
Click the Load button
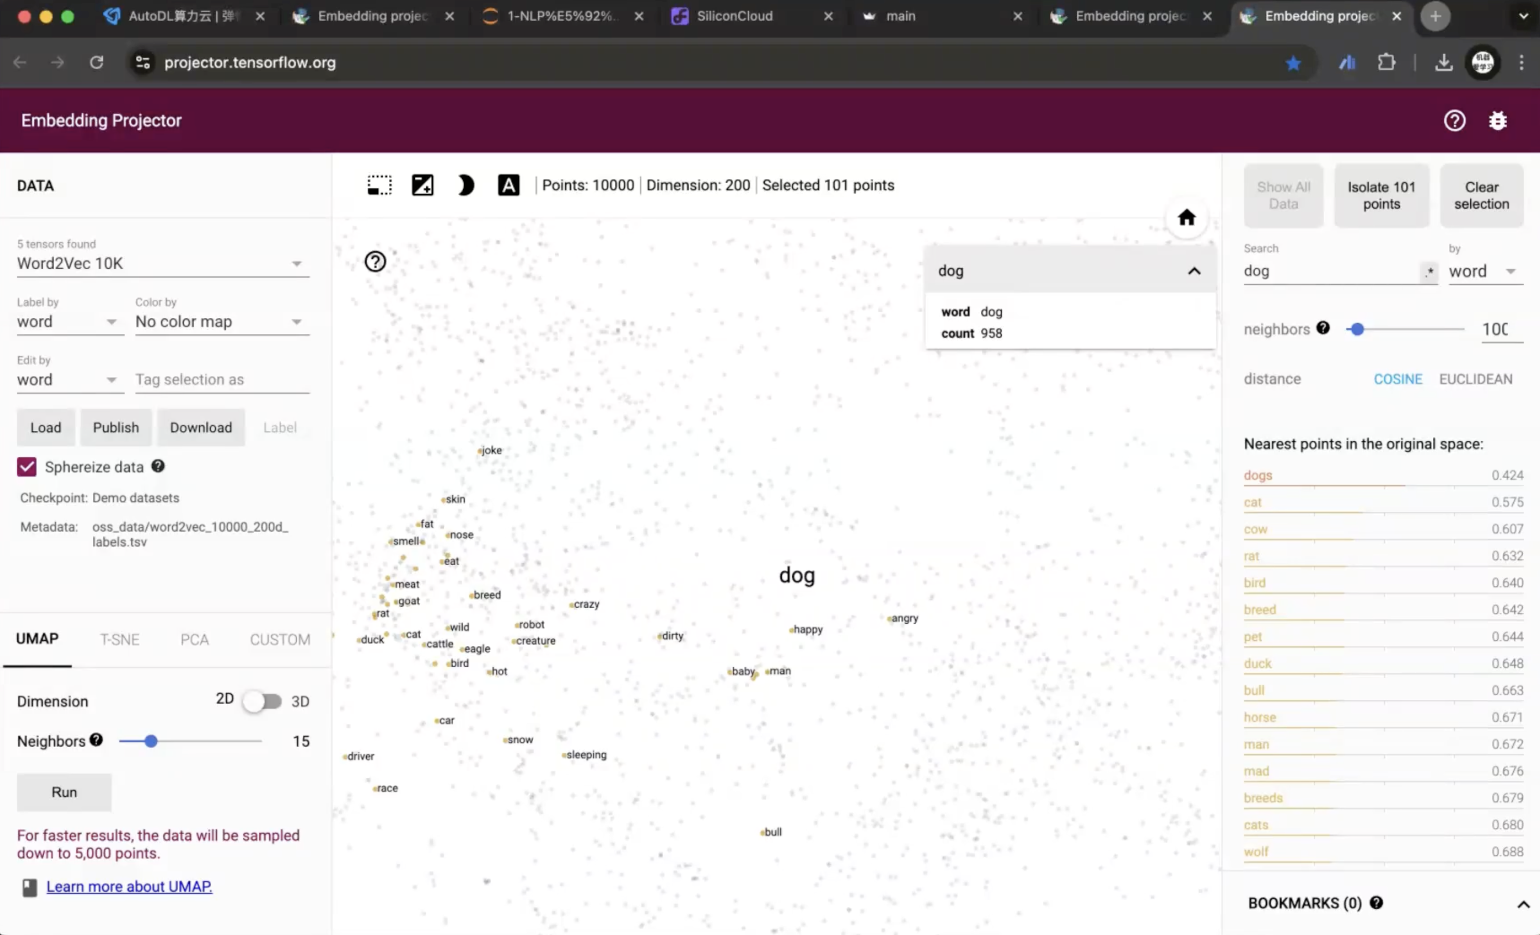[46, 427]
